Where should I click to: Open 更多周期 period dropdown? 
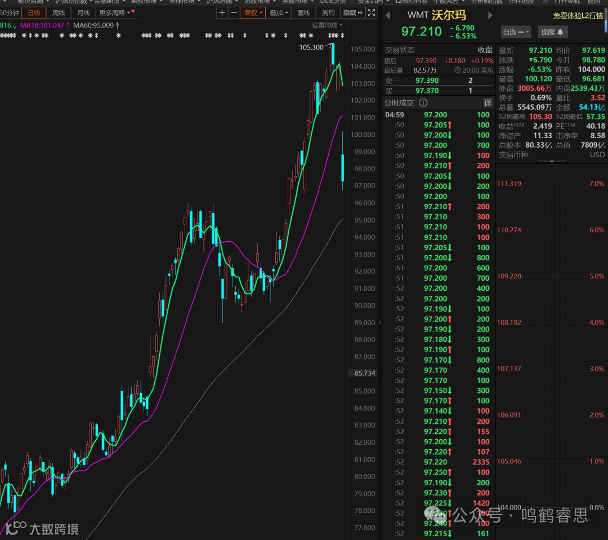pyautogui.click(x=116, y=13)
